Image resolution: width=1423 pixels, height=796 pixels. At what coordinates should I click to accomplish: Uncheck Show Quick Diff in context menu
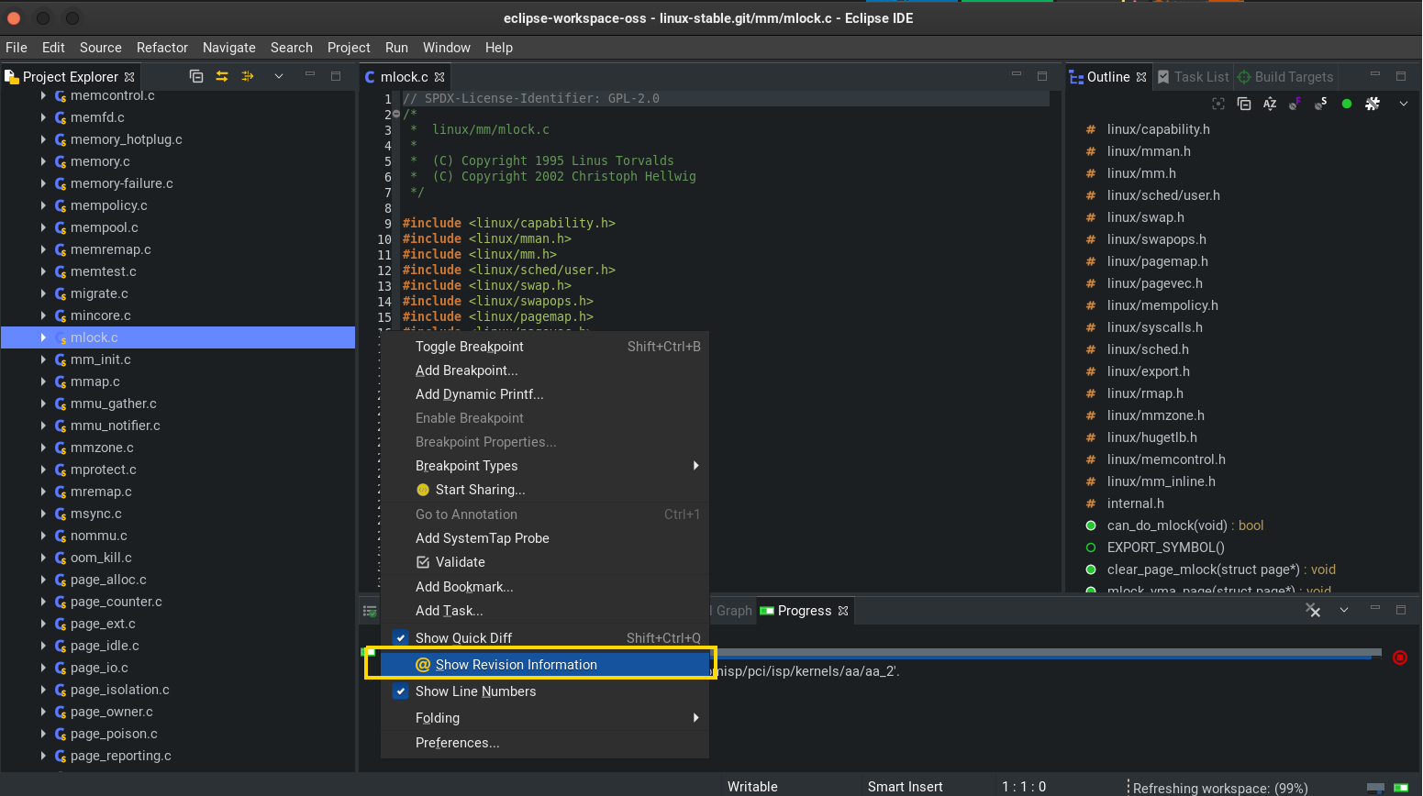point(463,638)
